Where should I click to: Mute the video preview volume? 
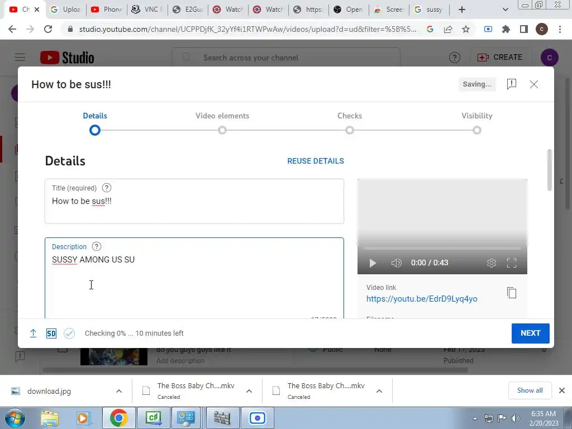pos(396,263)
